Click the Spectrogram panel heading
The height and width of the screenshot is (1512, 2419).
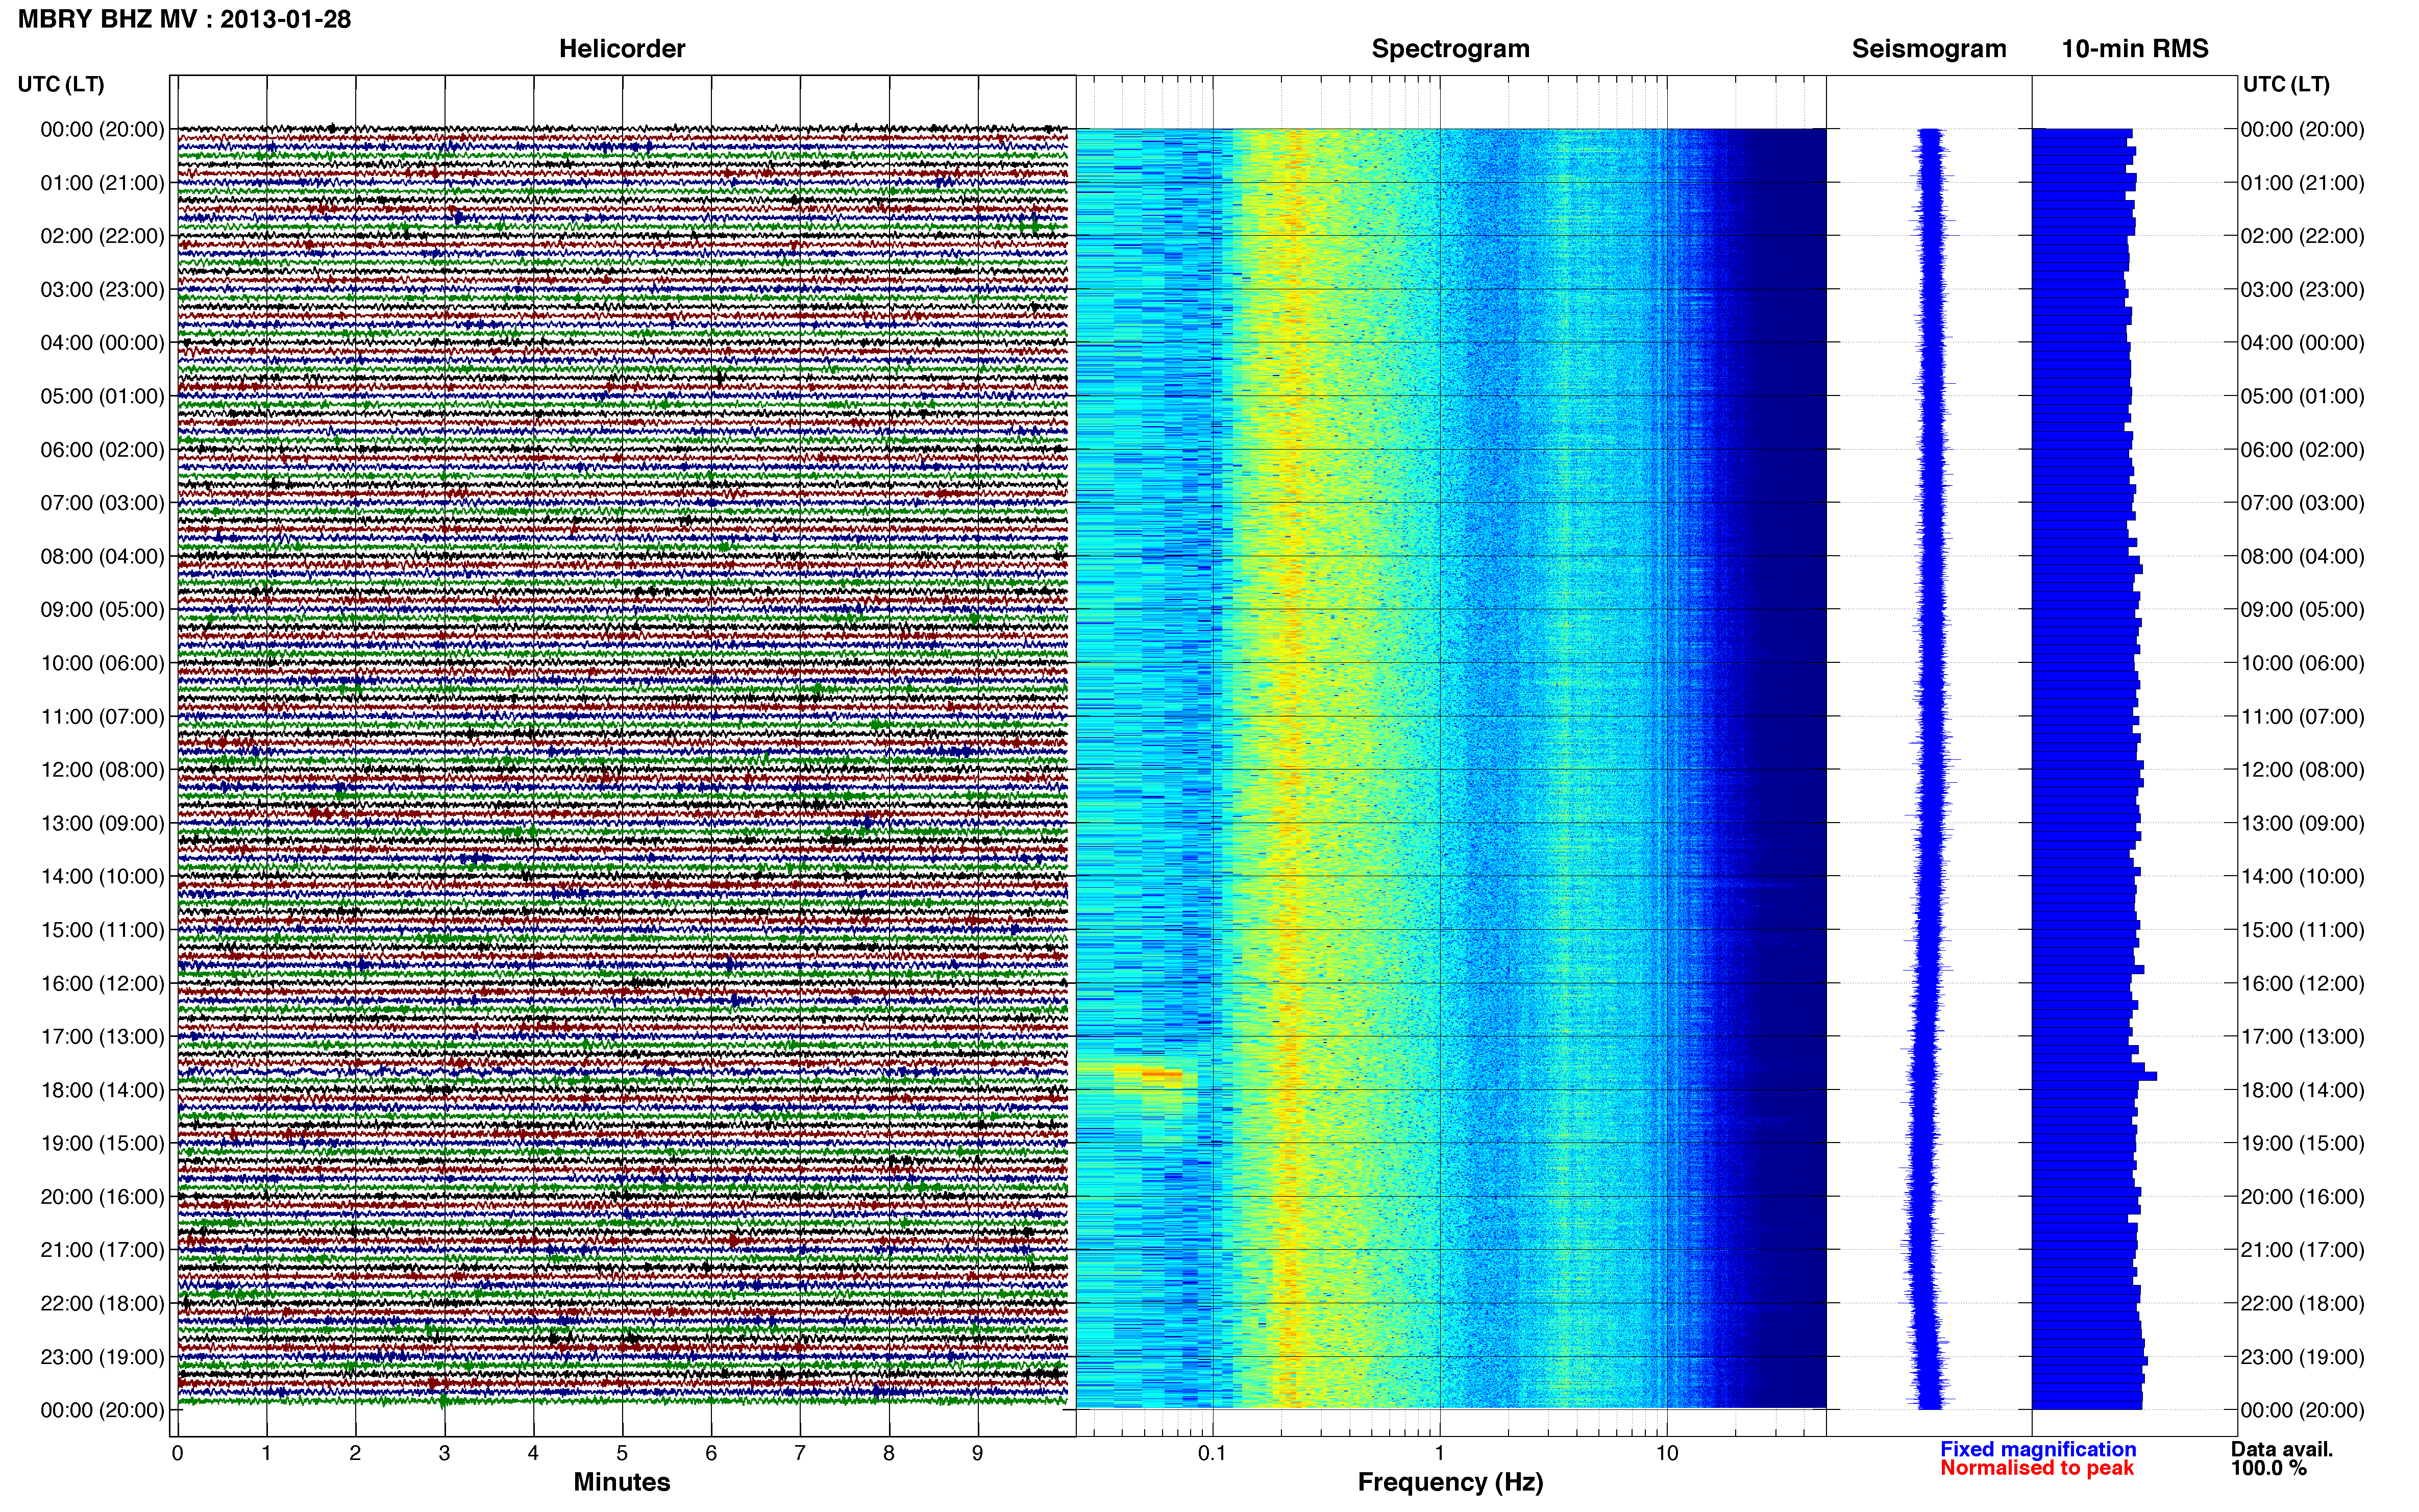coord(1450,49)
